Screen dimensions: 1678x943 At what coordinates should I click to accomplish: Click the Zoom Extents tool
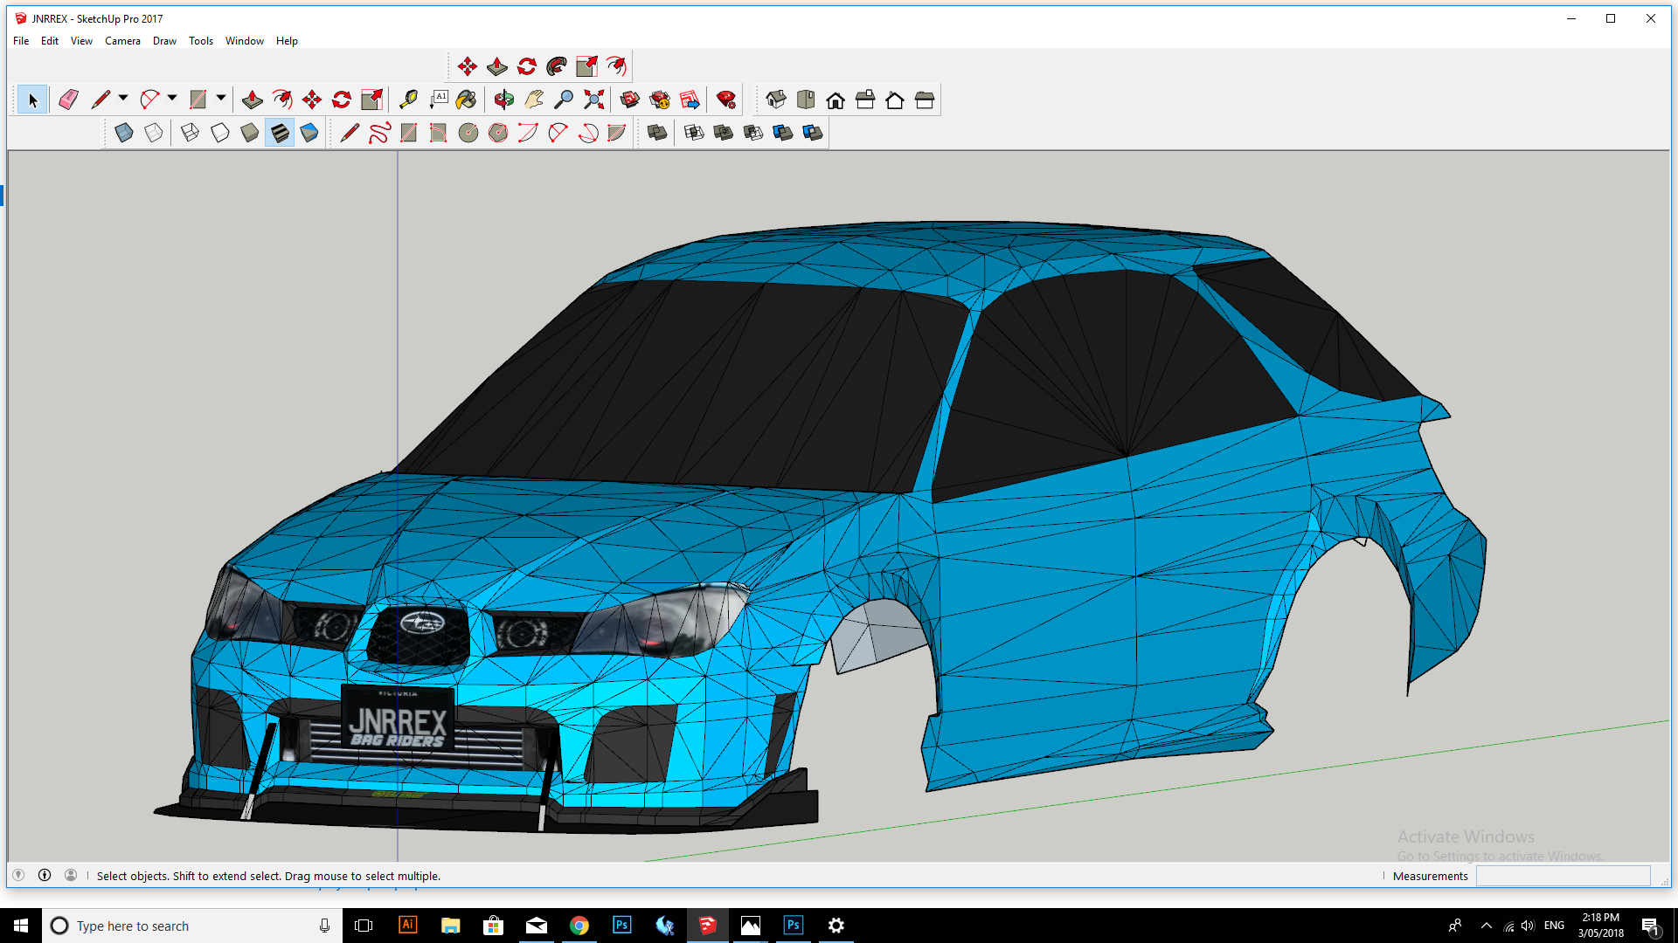coord(594,99)
